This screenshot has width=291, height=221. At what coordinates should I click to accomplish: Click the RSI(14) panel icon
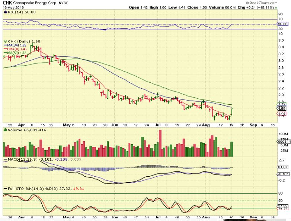tap(5, 12)
